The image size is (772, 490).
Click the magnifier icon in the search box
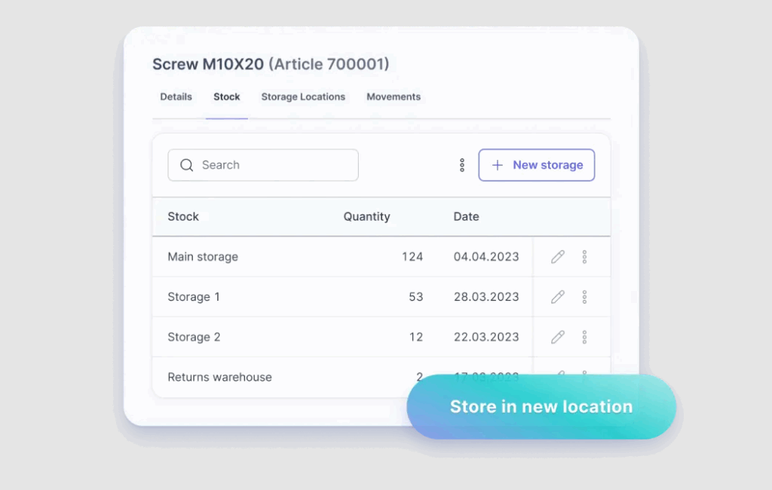(x=187, y=165)
